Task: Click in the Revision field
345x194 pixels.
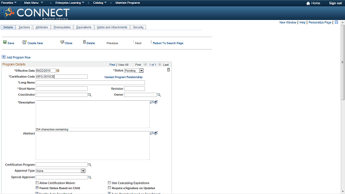Action: 134,88
